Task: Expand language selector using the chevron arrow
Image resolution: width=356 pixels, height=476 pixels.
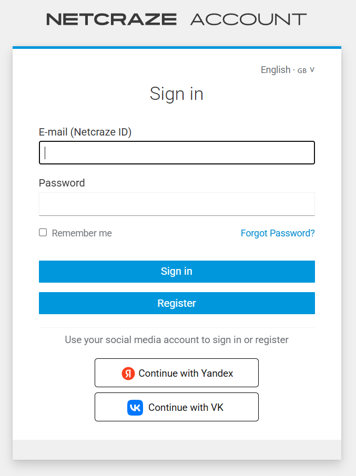Action: (x=312, y=70)
